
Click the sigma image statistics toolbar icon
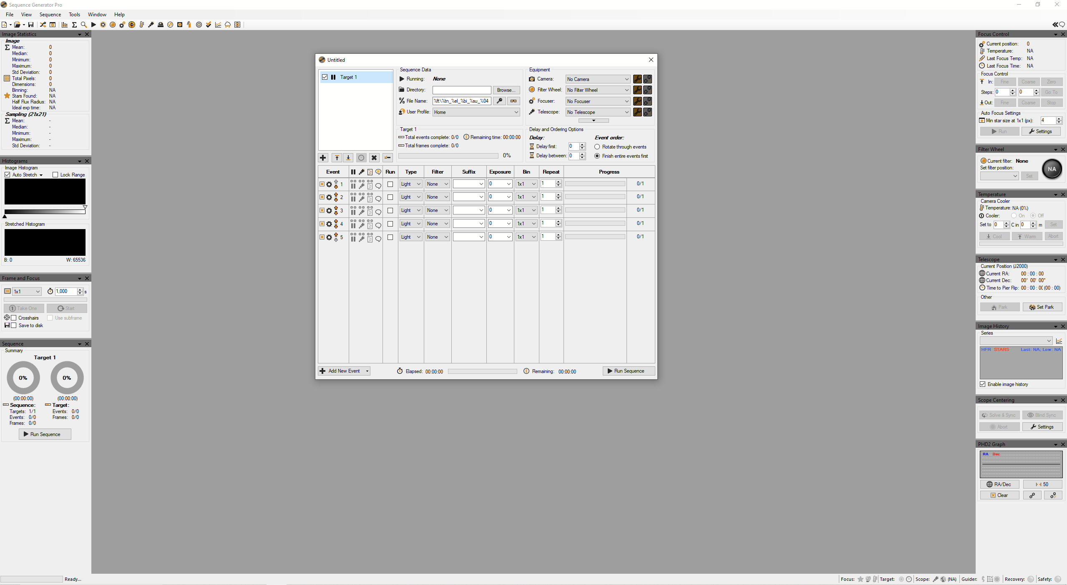tap(74, 25)
